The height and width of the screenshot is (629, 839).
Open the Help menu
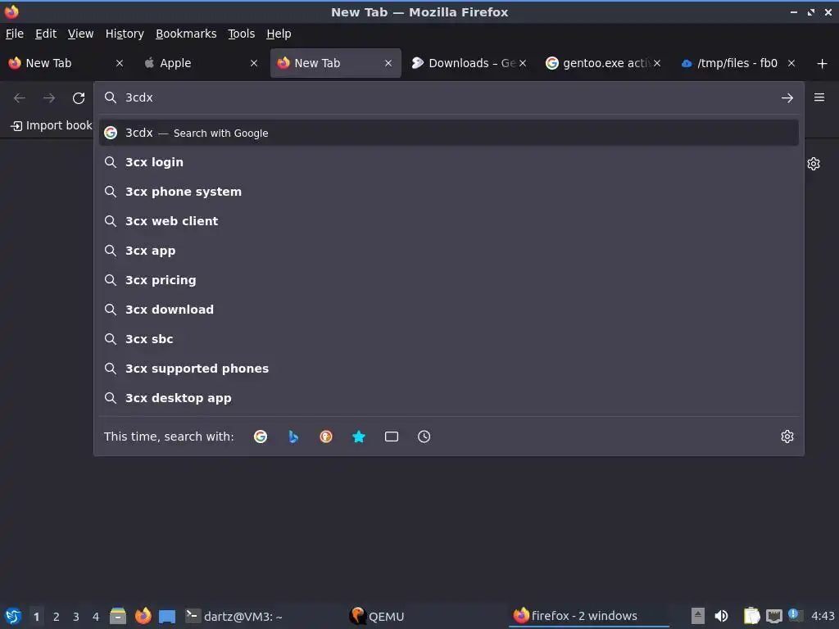[279, 34]
